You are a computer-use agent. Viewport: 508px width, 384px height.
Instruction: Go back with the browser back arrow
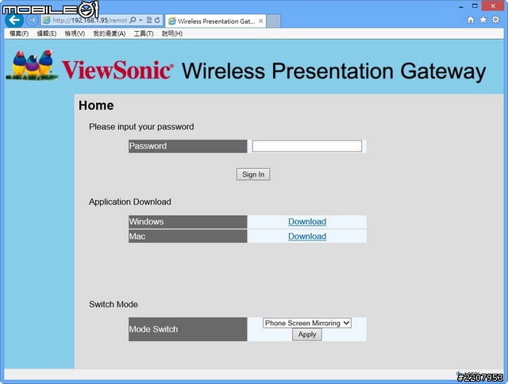(13, 20)
